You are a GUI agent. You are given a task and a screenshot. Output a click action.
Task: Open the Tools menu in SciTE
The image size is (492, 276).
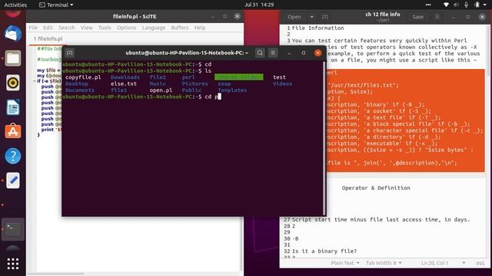105,28
